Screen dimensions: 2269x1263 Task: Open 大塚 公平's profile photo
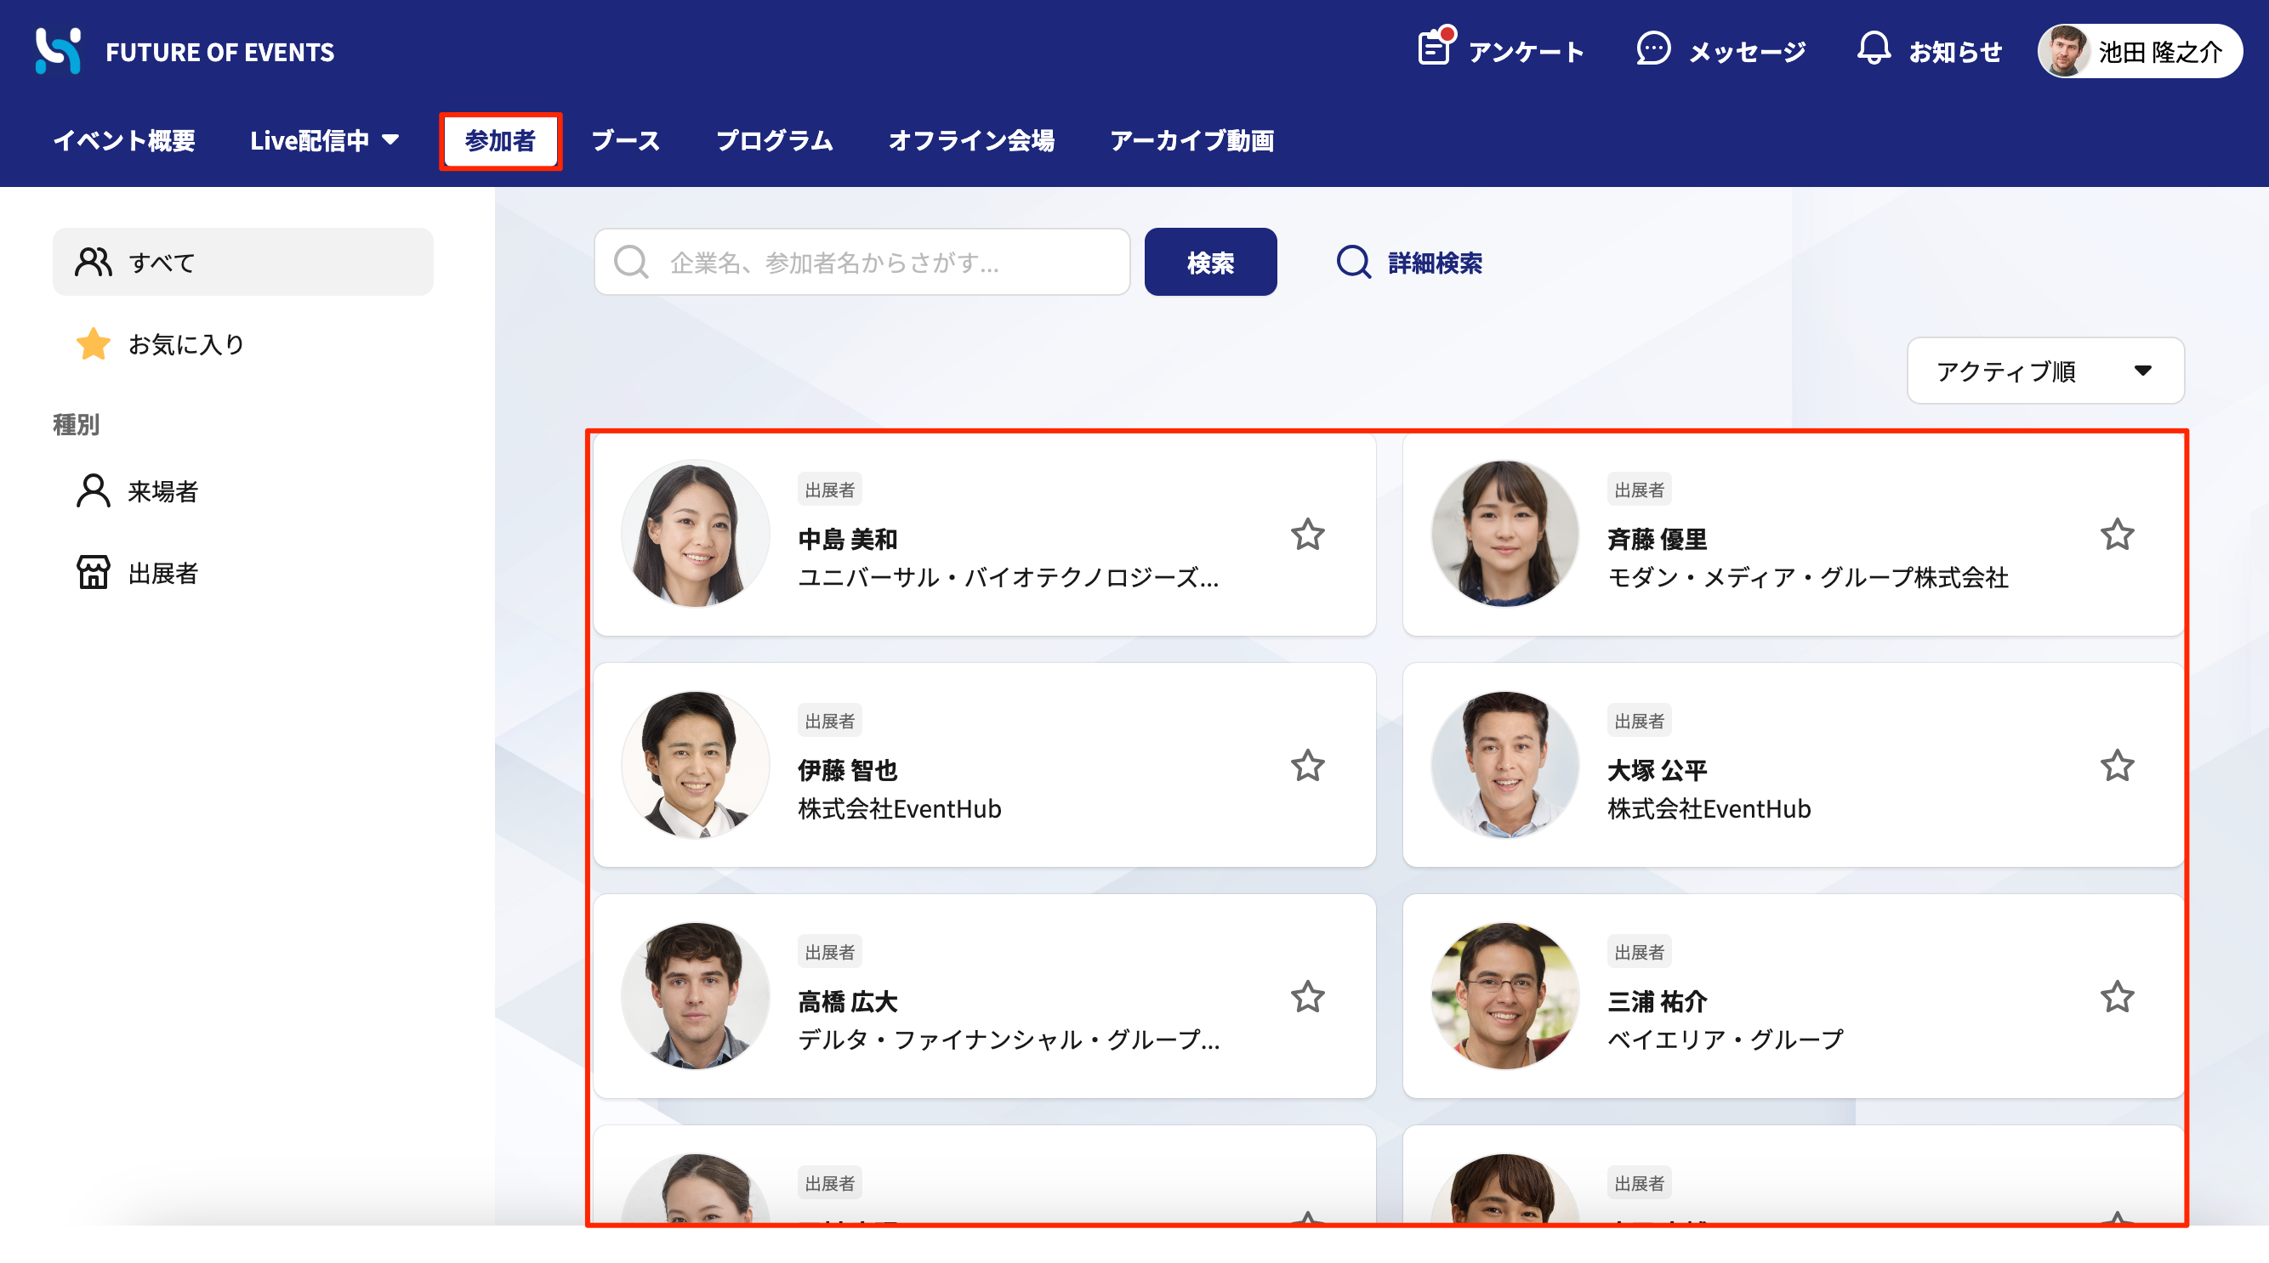pos(1504,766)
